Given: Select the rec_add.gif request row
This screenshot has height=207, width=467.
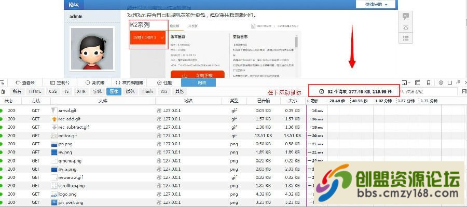Looking at the screenshot, I should 233,119.
